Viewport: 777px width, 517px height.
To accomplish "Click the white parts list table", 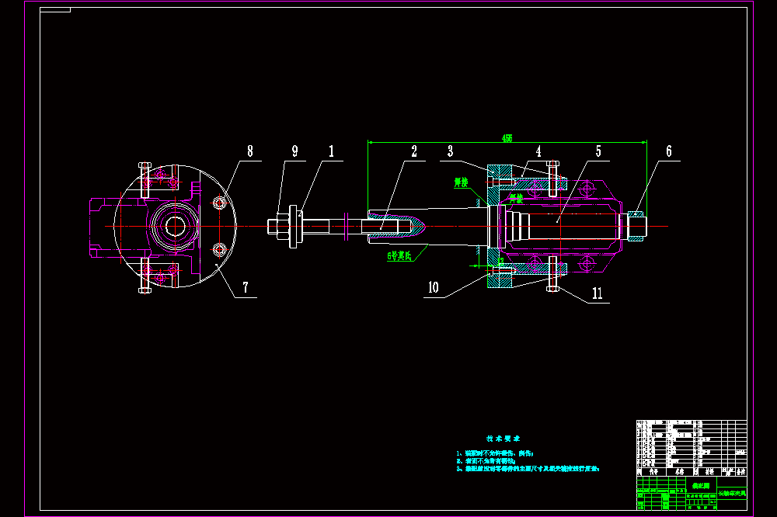I will point(692,448).
